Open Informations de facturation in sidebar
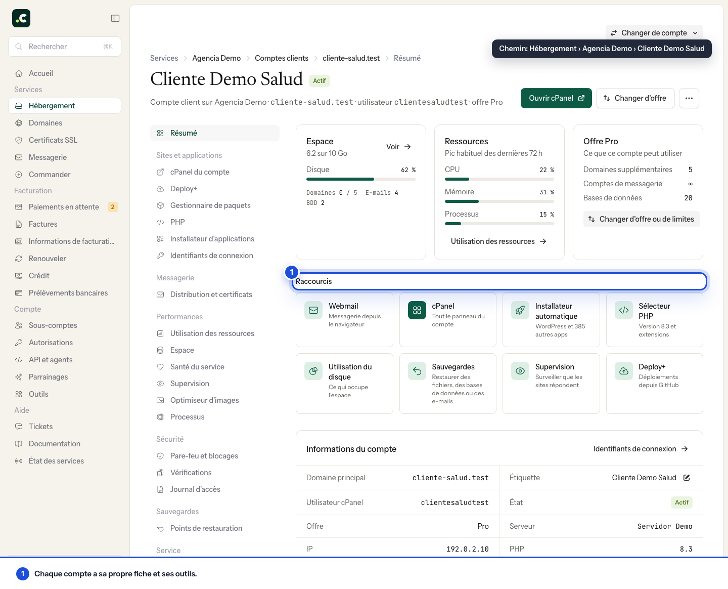Image resolution: width=728 pixels, height=589 pixels. [65, 241]
